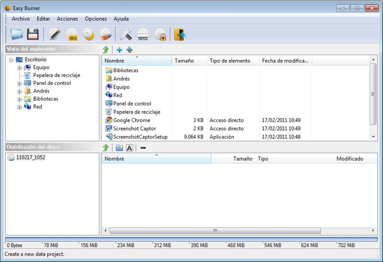Click the floppy disk save icon

tap(33, 34)
